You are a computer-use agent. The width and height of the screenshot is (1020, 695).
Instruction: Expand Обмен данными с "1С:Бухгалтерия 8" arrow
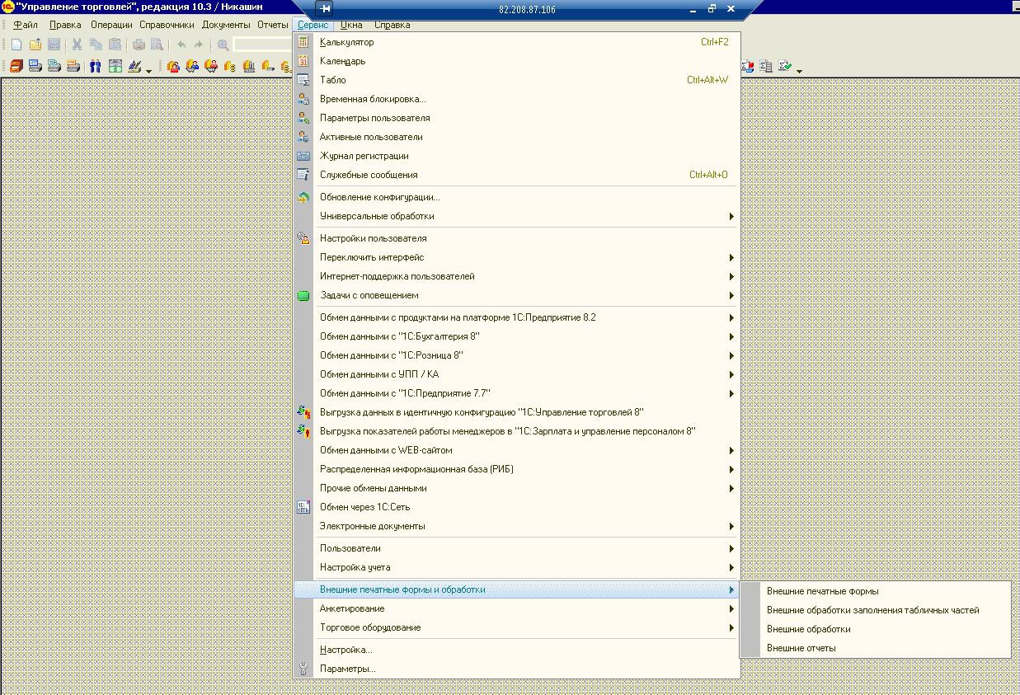tap(731, 337)
